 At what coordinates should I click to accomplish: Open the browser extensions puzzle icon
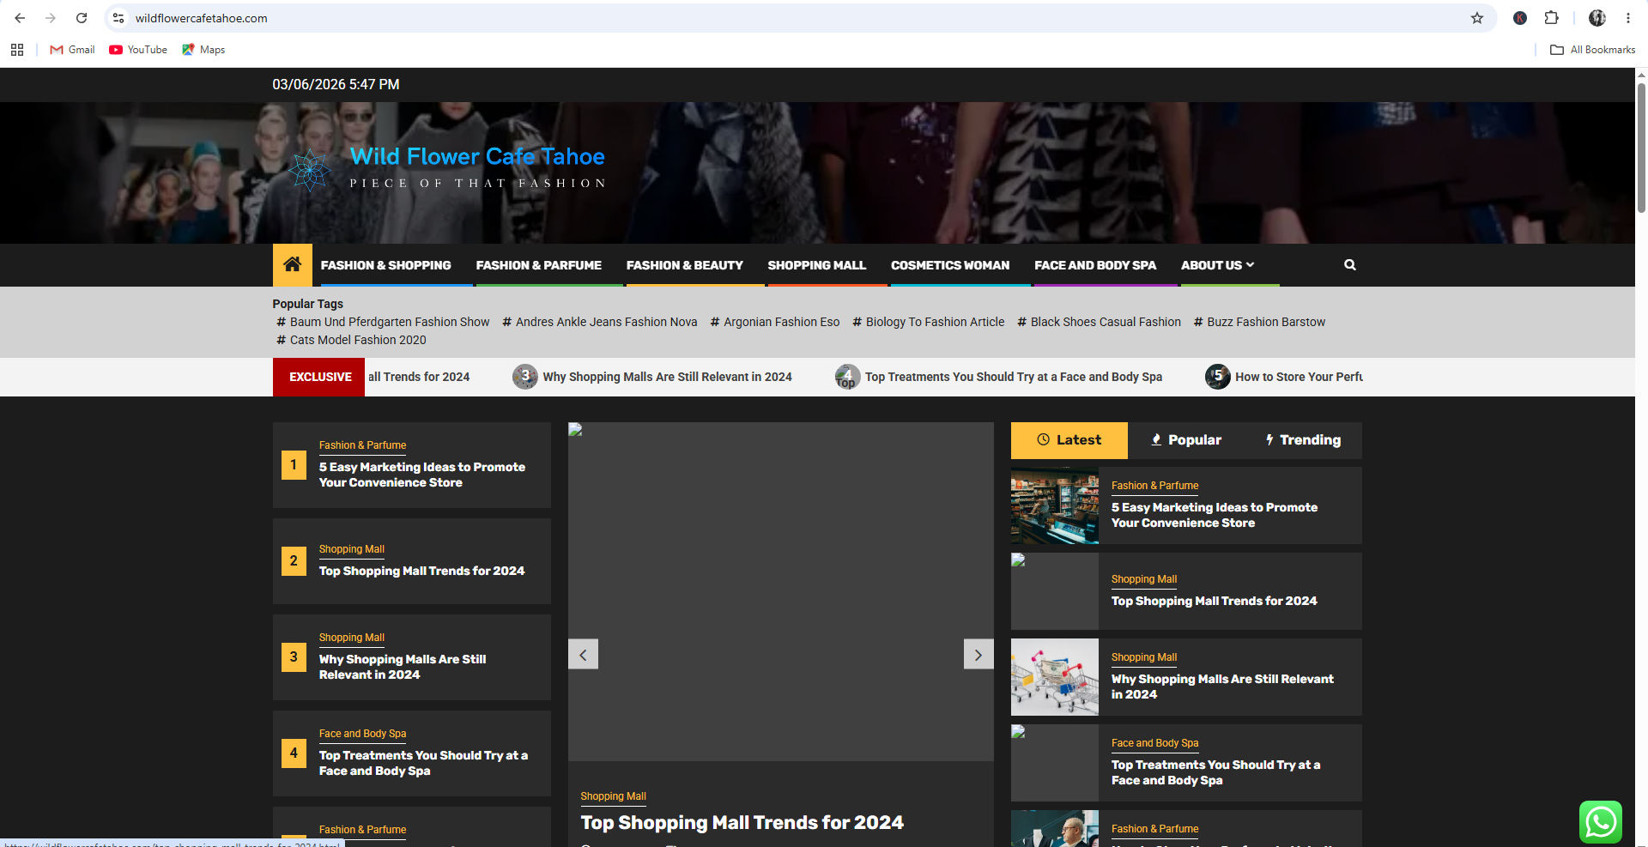[x=1551, y=18]
